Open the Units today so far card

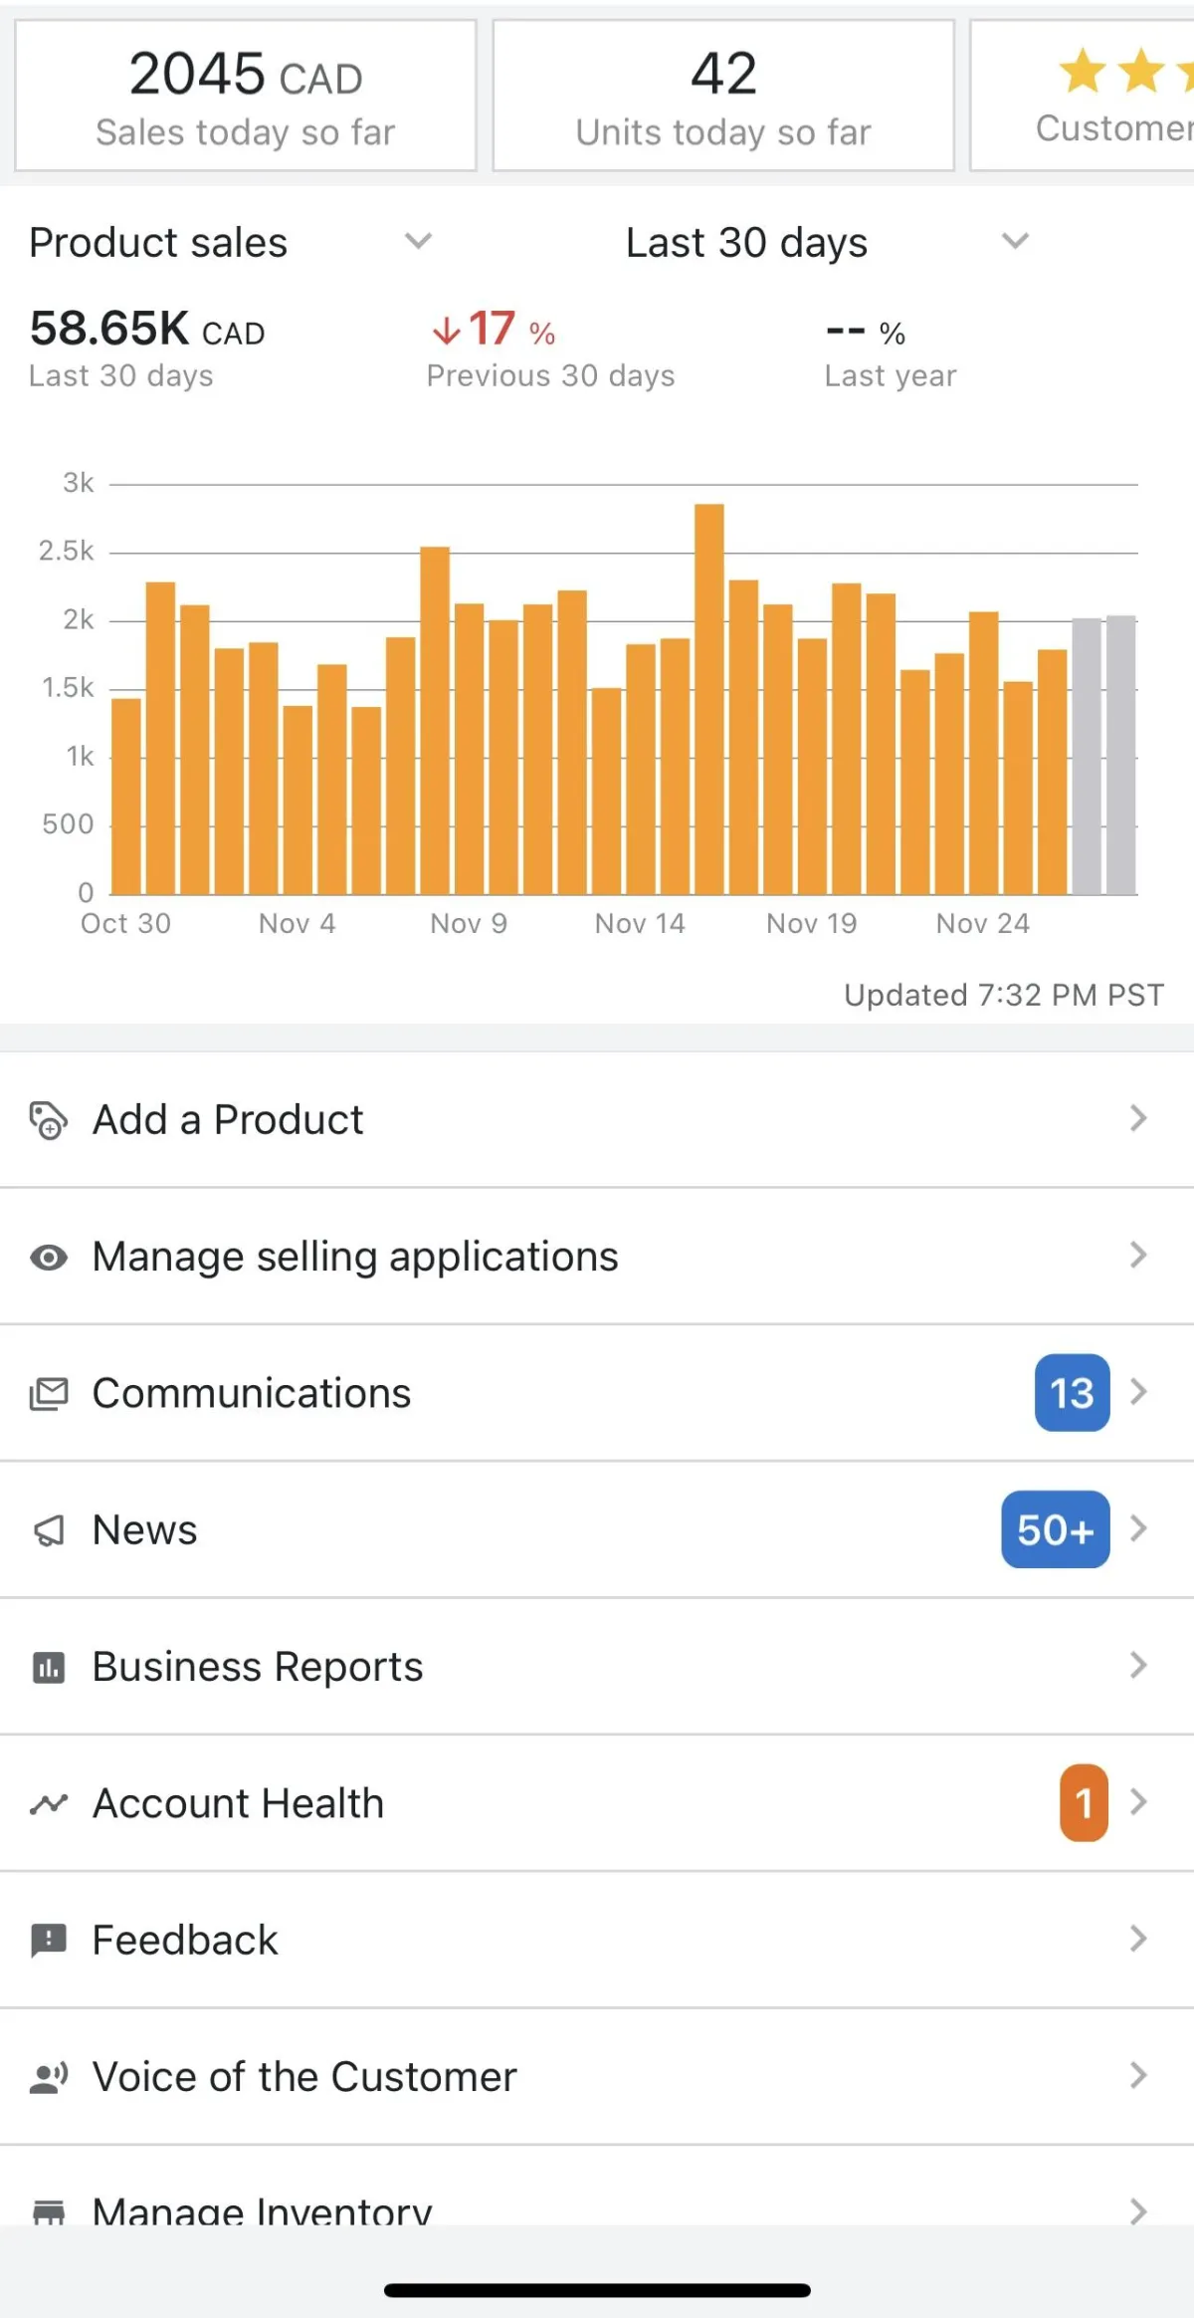pyautogui.click(x=723, y=97)
